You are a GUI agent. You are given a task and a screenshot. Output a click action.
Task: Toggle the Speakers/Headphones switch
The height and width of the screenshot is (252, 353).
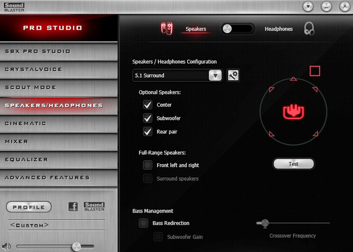point(238,29)
